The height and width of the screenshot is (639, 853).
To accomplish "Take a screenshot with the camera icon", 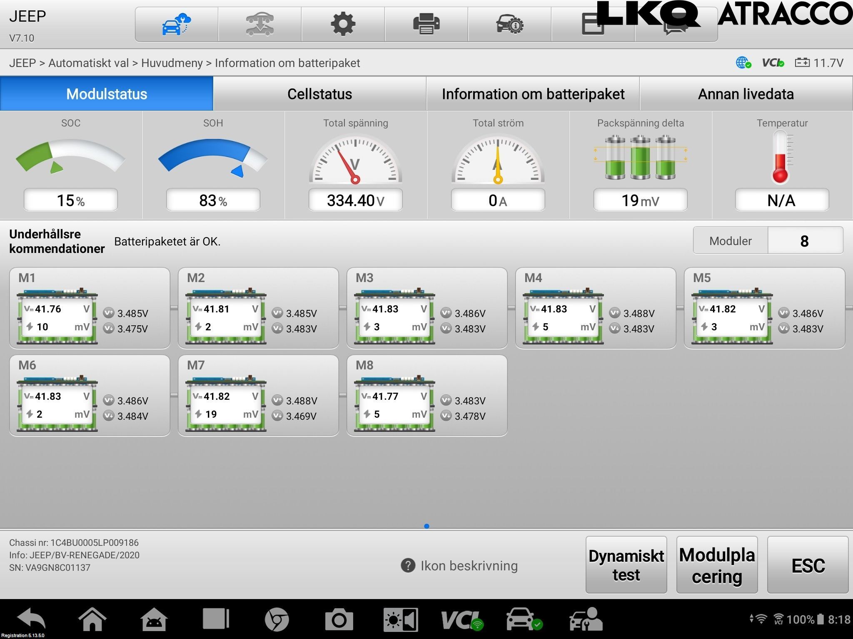I will point(339,619).
